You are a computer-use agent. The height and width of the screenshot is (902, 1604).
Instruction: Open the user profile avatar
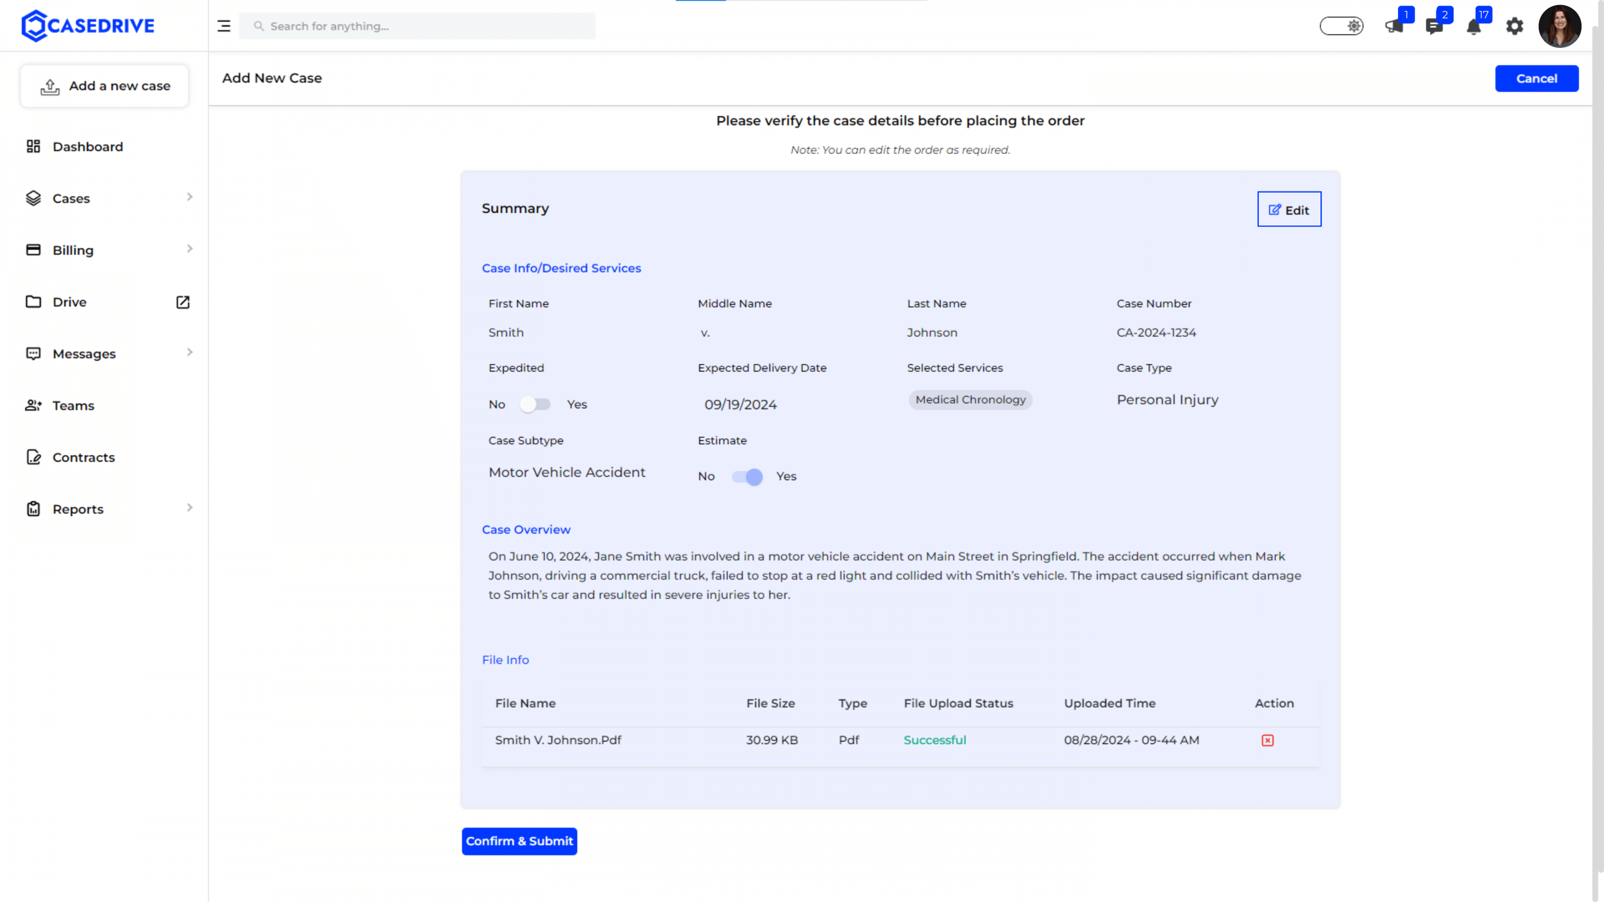pos(1559,26)
